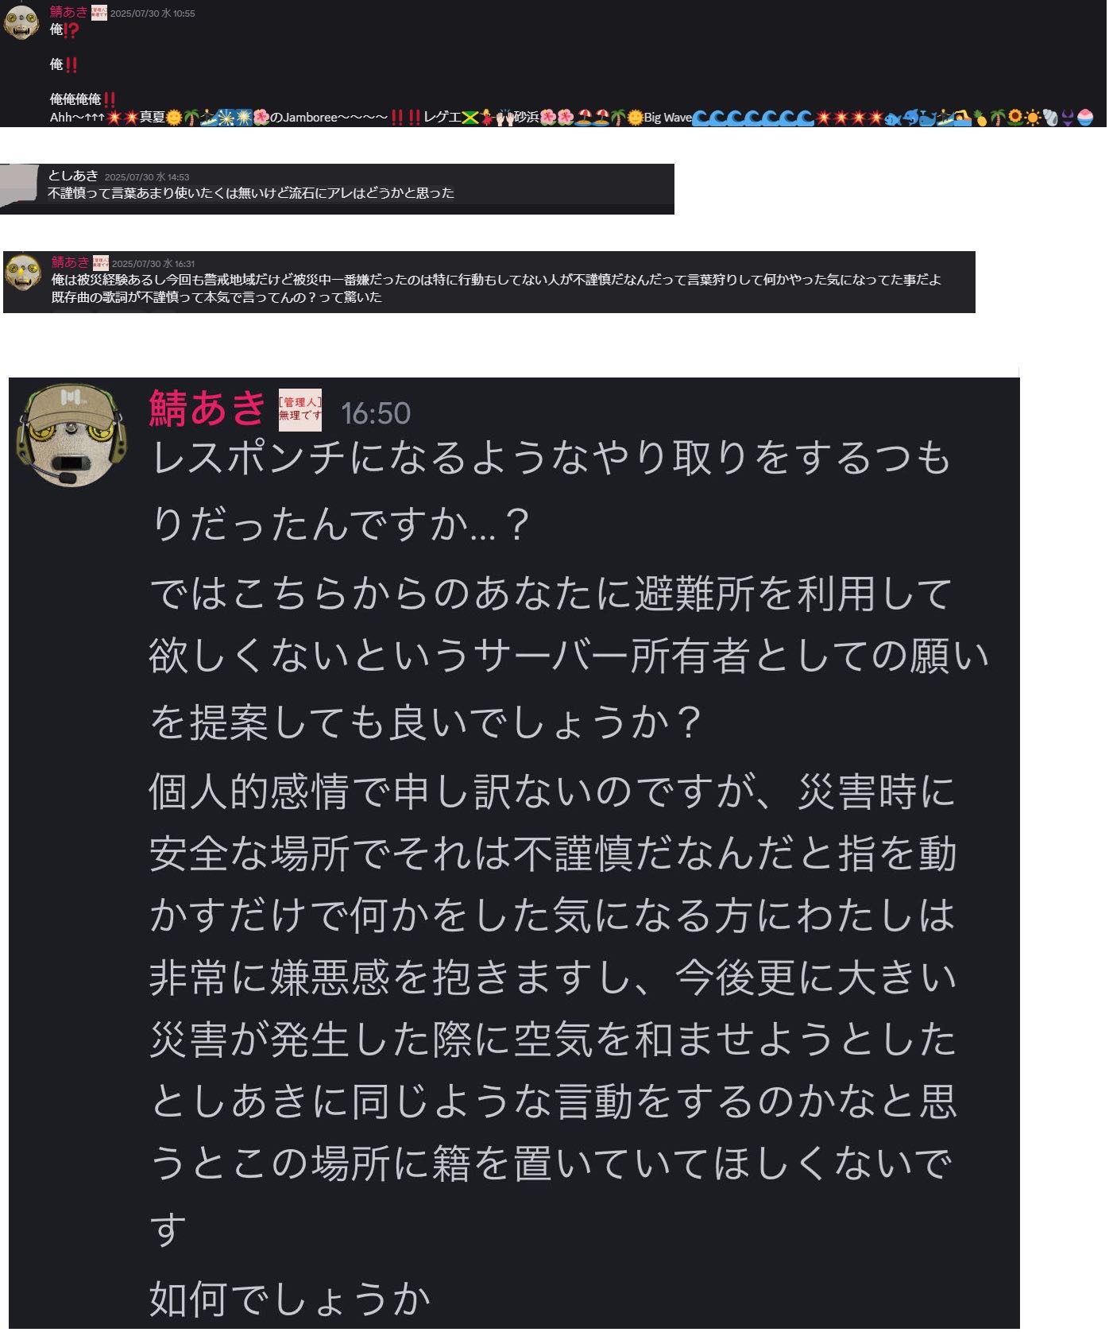Click the red !? emoji after the first 俺

pos(71,30)
